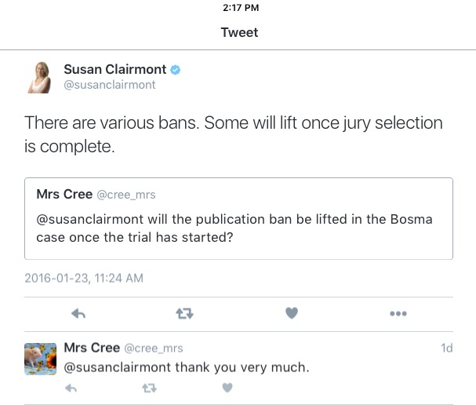Click Susan Clairmont's verified badge

click(x=176, y=71)
